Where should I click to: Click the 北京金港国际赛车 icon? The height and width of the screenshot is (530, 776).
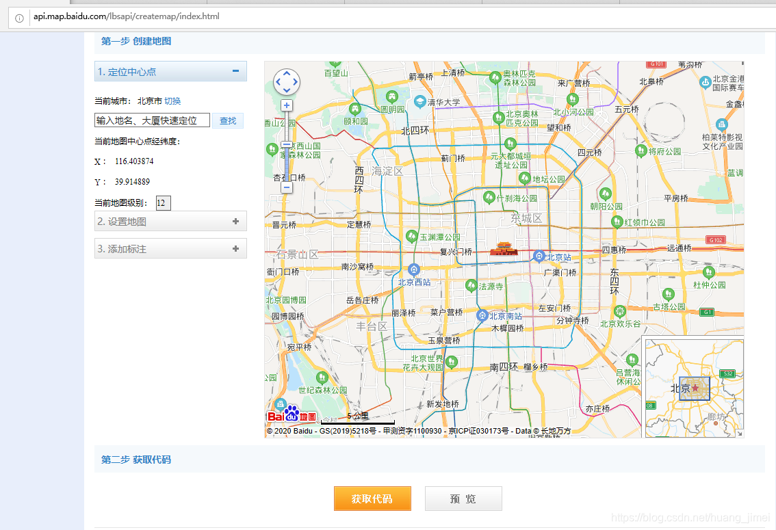(706, 83)
